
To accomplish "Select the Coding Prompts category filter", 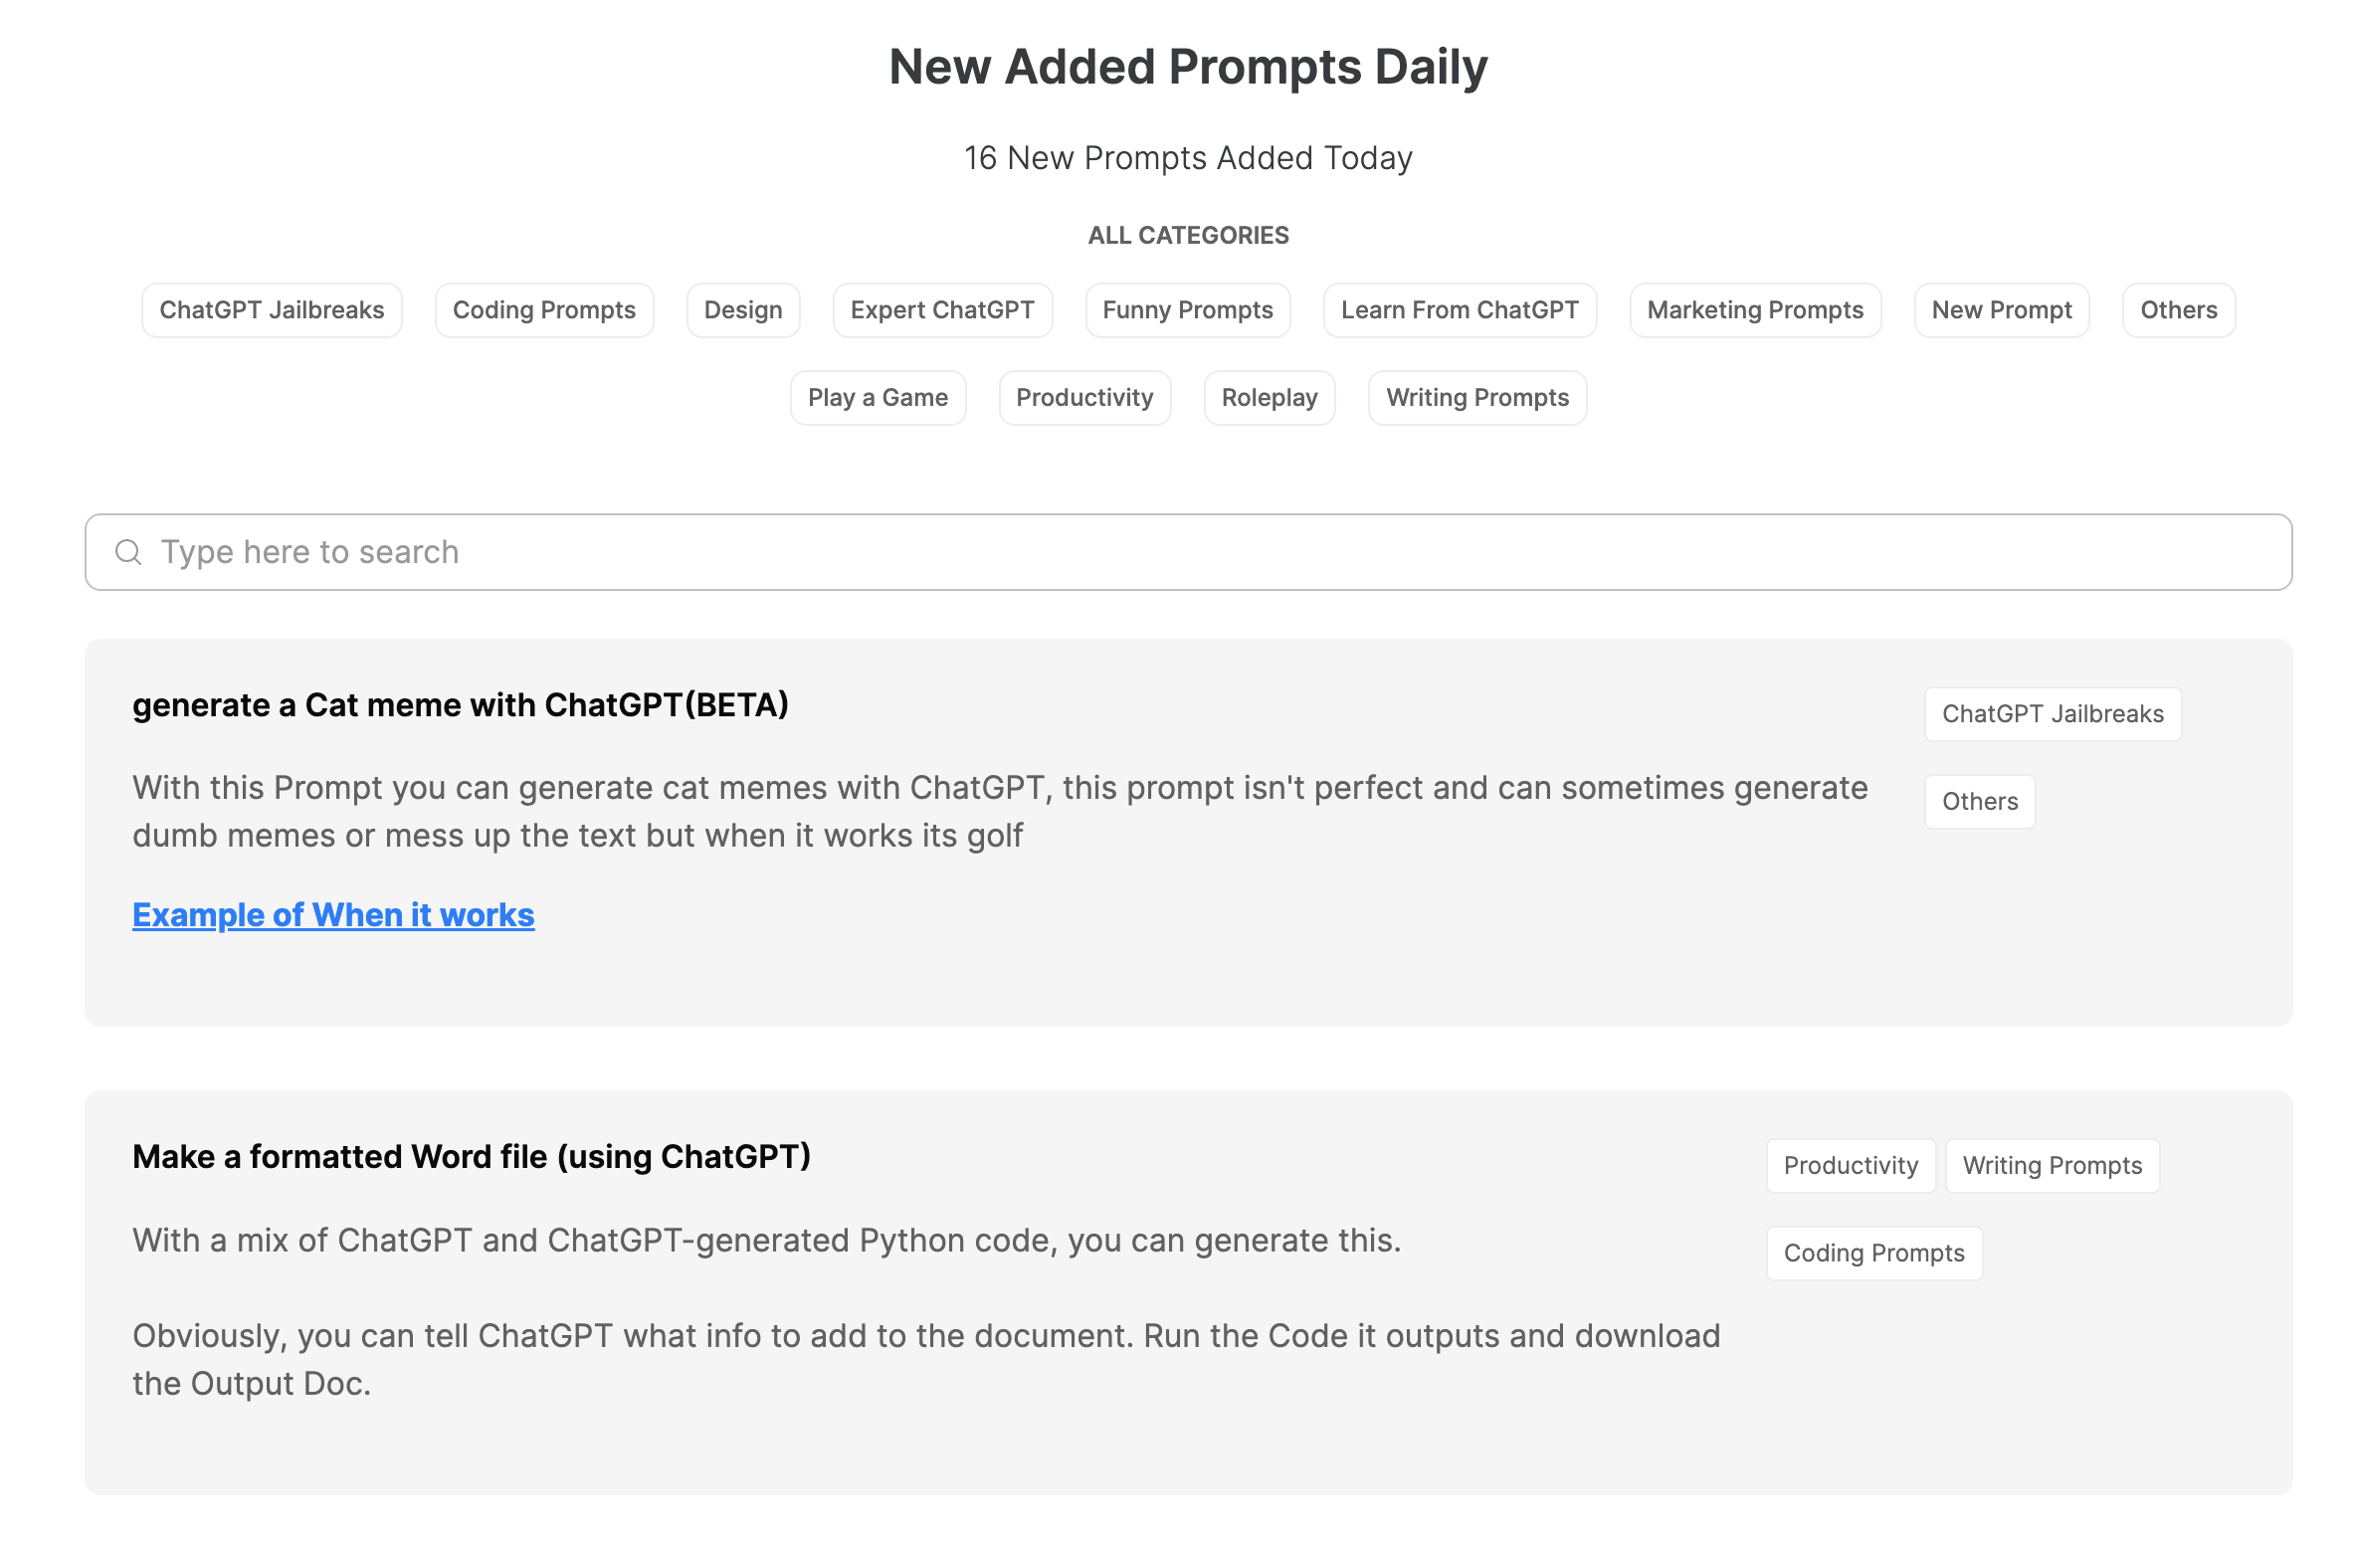I will point(544,309).
